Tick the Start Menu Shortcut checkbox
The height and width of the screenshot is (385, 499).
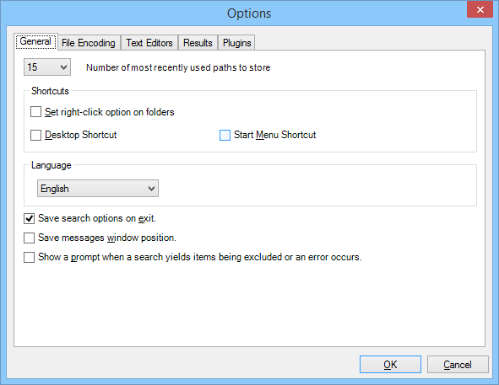[x=225, y=135]
